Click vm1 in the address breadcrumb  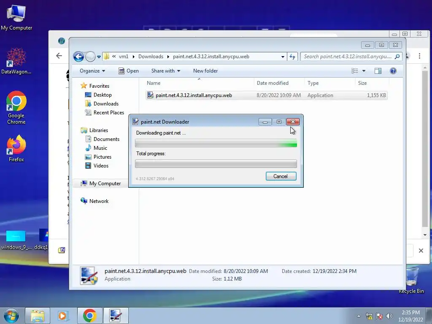point(124,57)
